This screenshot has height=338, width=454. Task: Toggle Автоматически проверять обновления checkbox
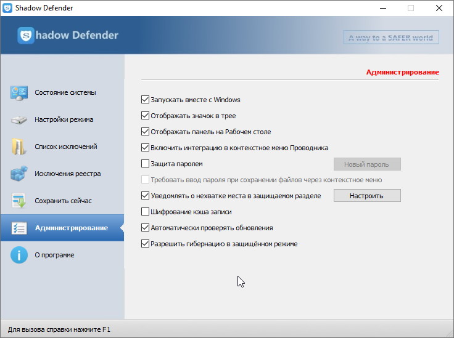(x=145, y=228)
